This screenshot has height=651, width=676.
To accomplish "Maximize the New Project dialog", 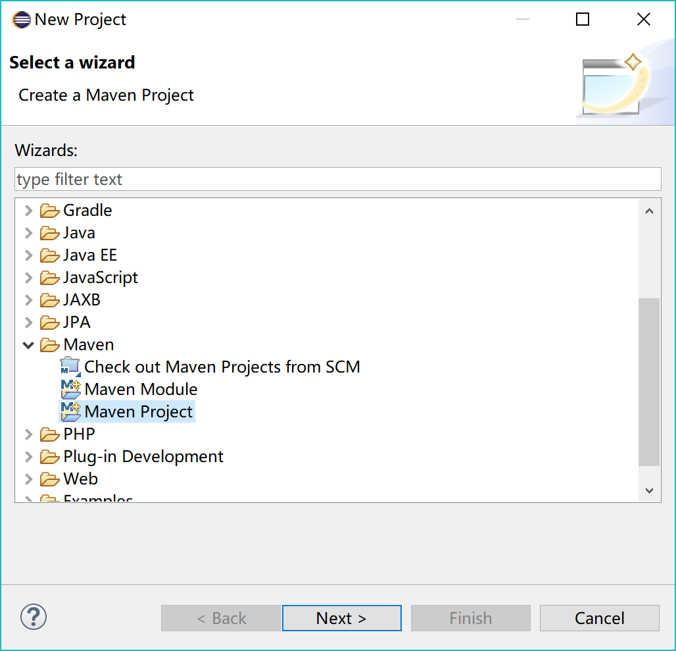I will pos(583,19).
